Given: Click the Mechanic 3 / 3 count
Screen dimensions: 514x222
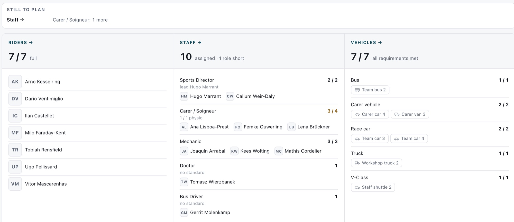Looking at the screenshot, I should point(333,142).
